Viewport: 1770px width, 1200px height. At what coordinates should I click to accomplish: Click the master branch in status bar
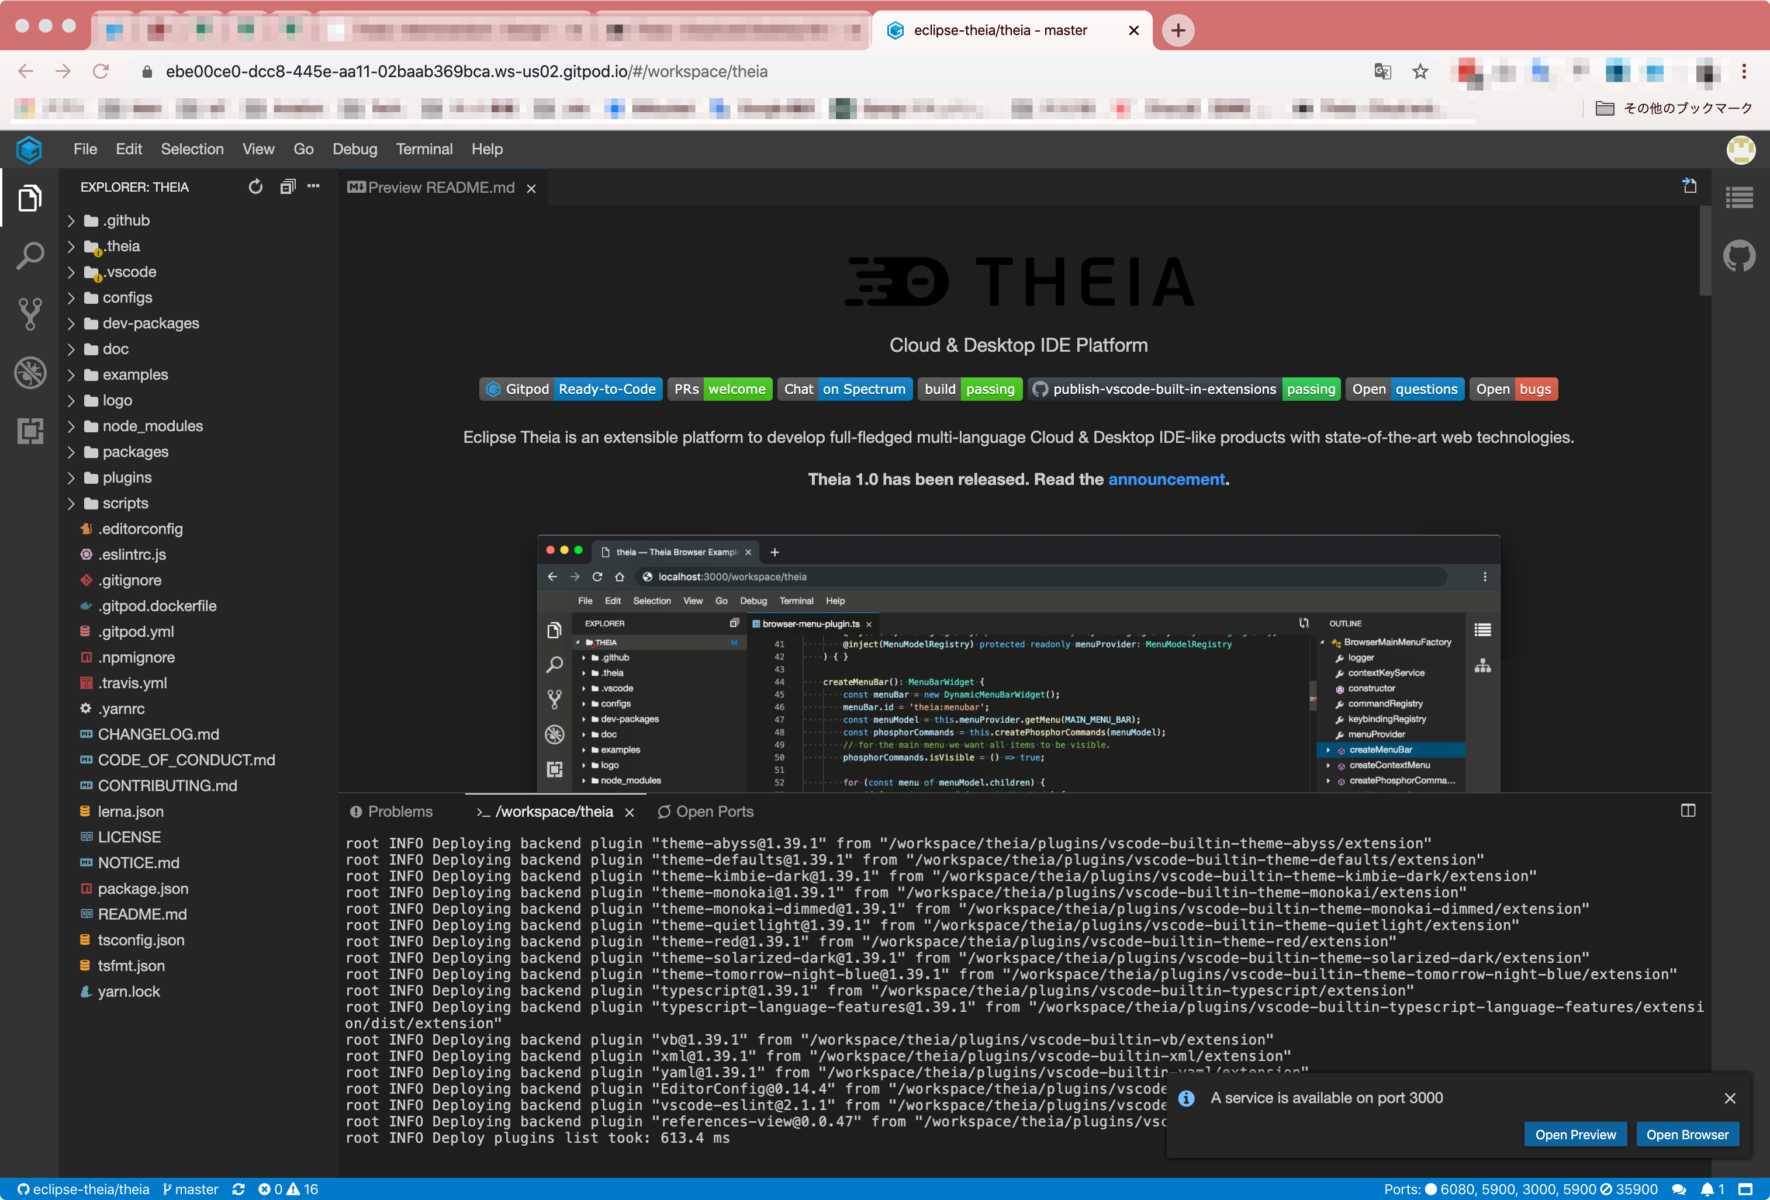191,1189
